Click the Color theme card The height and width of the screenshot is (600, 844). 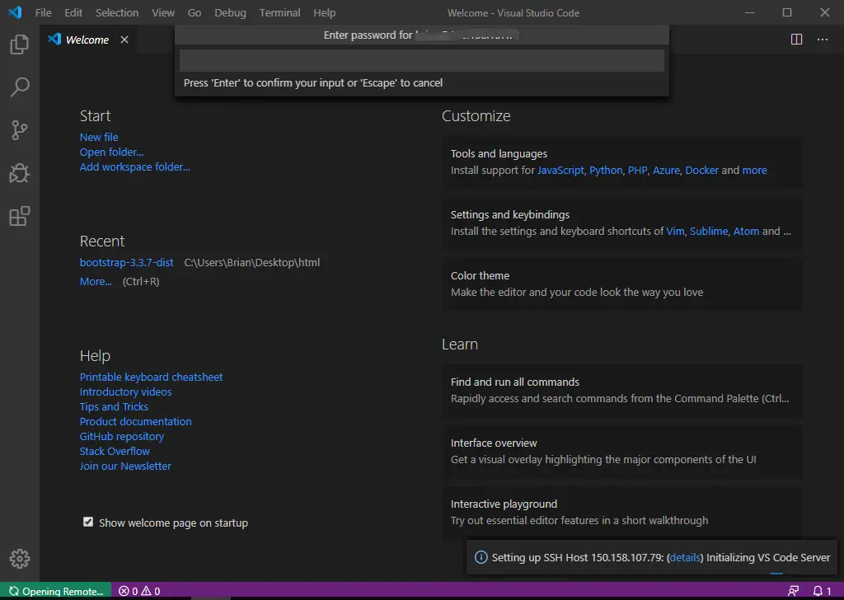(621, 284)
